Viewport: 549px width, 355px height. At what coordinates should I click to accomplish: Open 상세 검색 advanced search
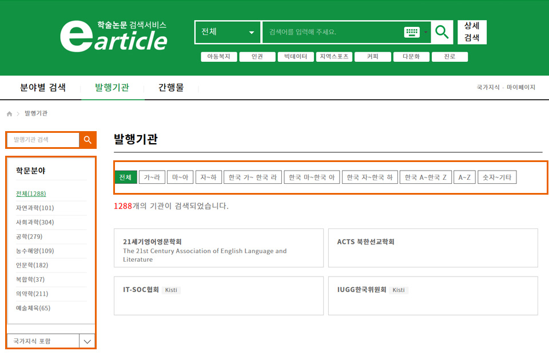(472, 32)
